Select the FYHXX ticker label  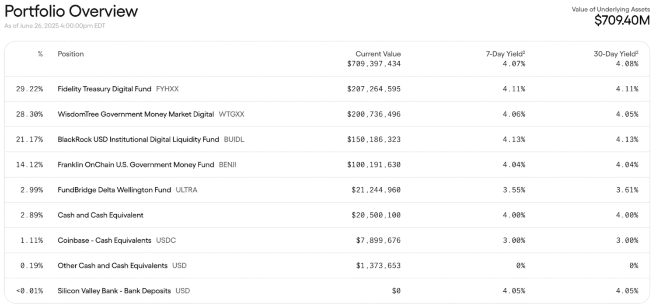[x=167, y=89]
